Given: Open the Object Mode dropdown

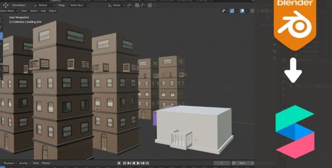Looking at the screenshot, I should point(9,11).
